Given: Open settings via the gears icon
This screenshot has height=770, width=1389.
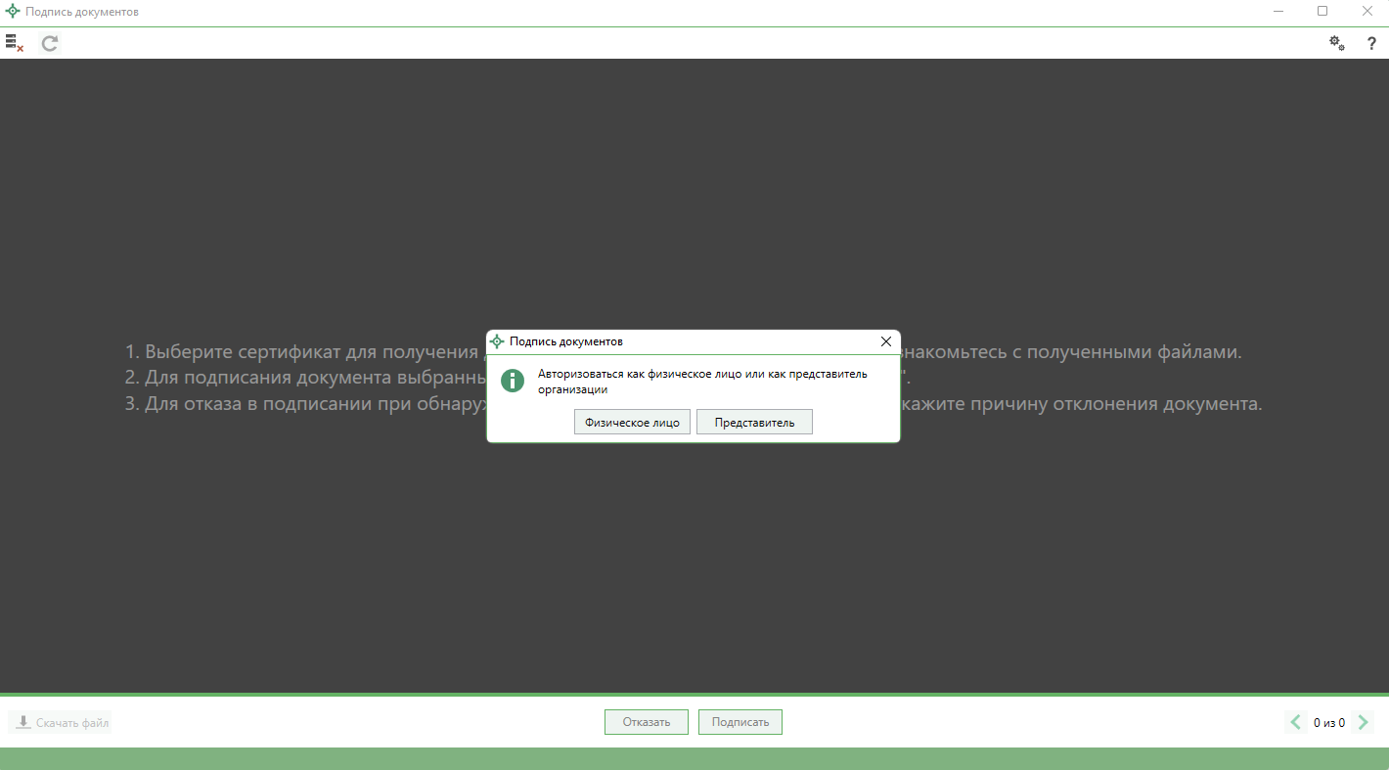Looking at the screenshot, I should tap(1336, 43).
